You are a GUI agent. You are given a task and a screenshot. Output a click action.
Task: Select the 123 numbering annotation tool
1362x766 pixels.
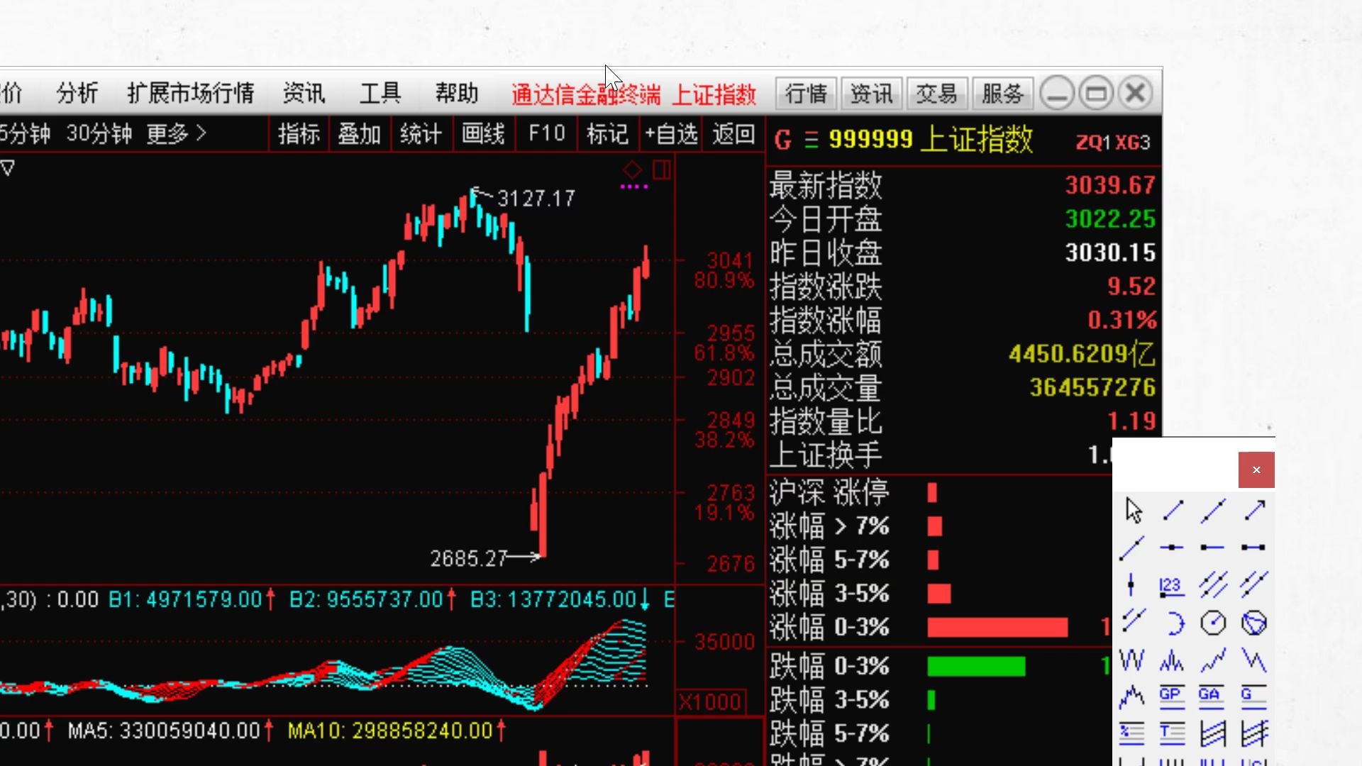[x=1172, y=586]
